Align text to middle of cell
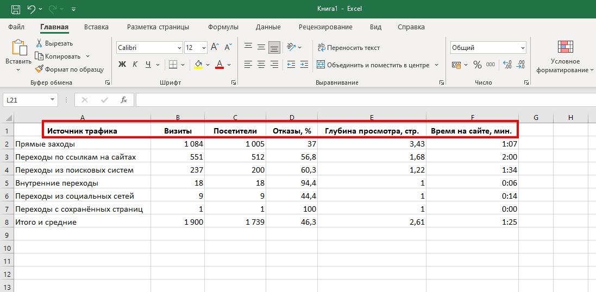Screen dimensions: 596x292 point(261,47)
